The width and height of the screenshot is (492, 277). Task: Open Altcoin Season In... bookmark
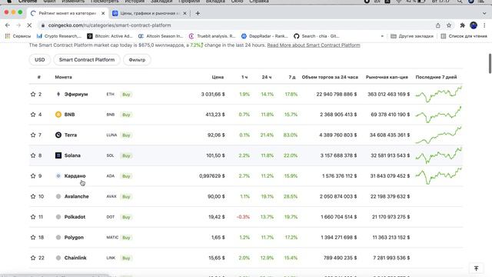click(161, 36)
